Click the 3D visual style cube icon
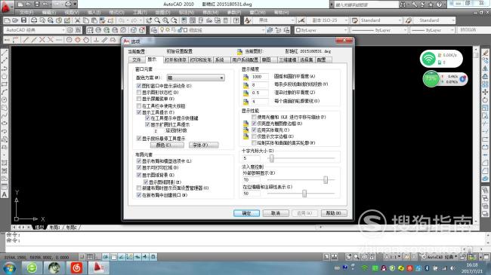Screen dimensions: 491x275 [134, 30]
